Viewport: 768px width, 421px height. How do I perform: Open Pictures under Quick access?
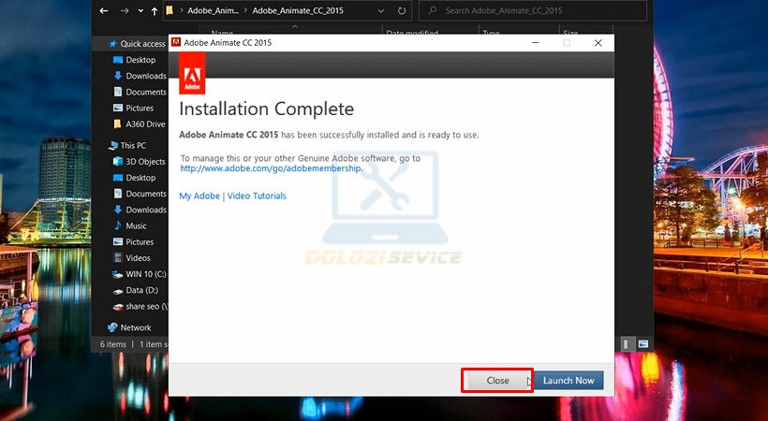(x=133, y=109)
